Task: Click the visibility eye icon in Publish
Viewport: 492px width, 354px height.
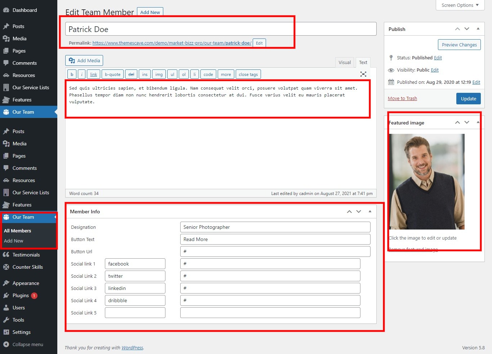Action: (x=391, y=70)
